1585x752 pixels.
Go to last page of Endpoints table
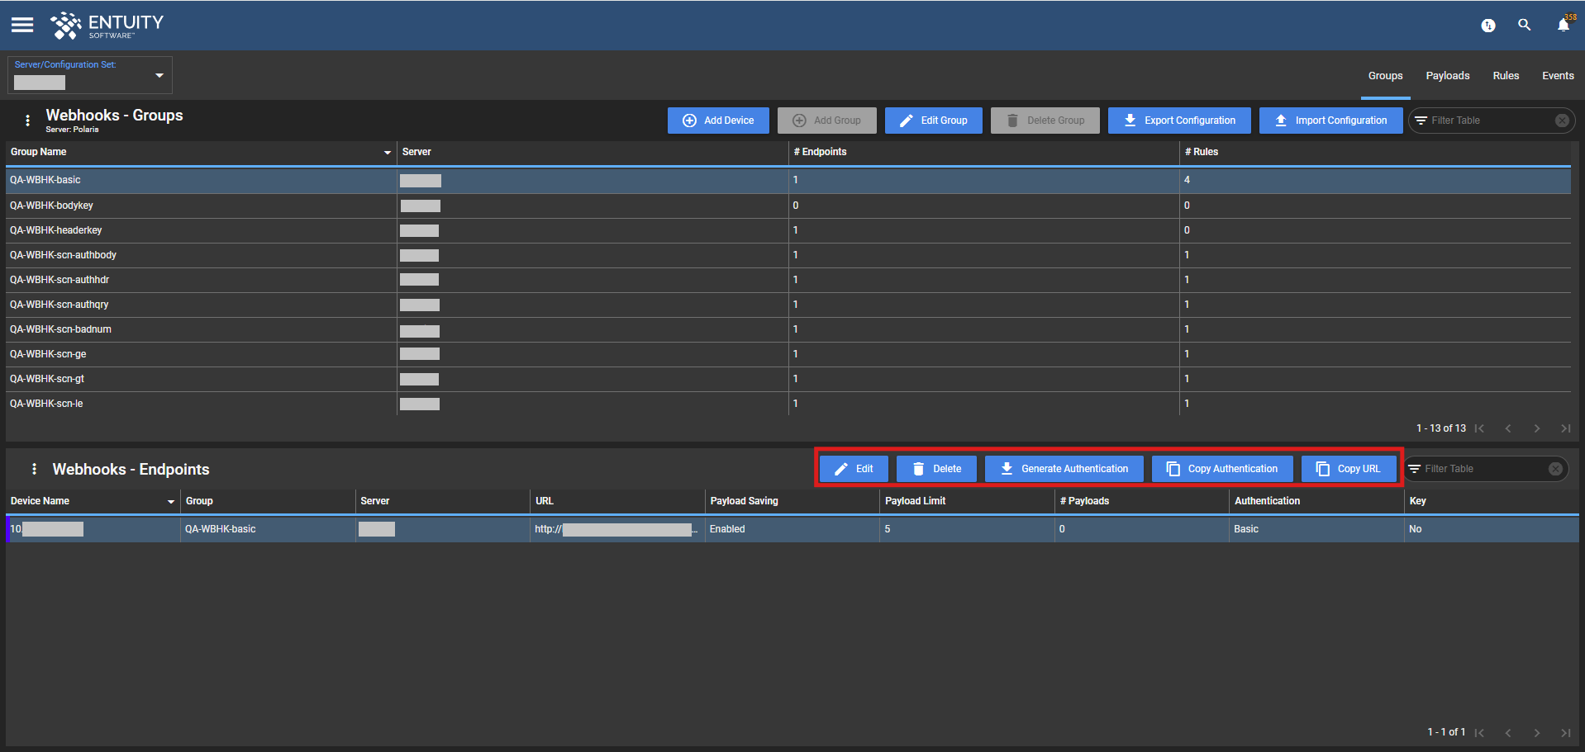[1565, 732]
